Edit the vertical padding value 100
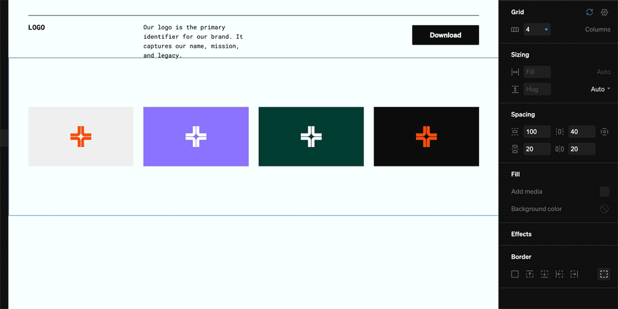 (x=537, y=132)
